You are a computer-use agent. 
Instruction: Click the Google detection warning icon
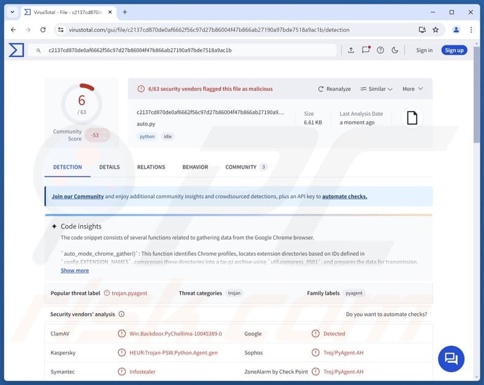click(x=316, y=334)
